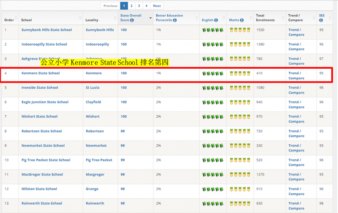Open Grange locality link
The width and height of the screenshot is (338, 213).
92,189
